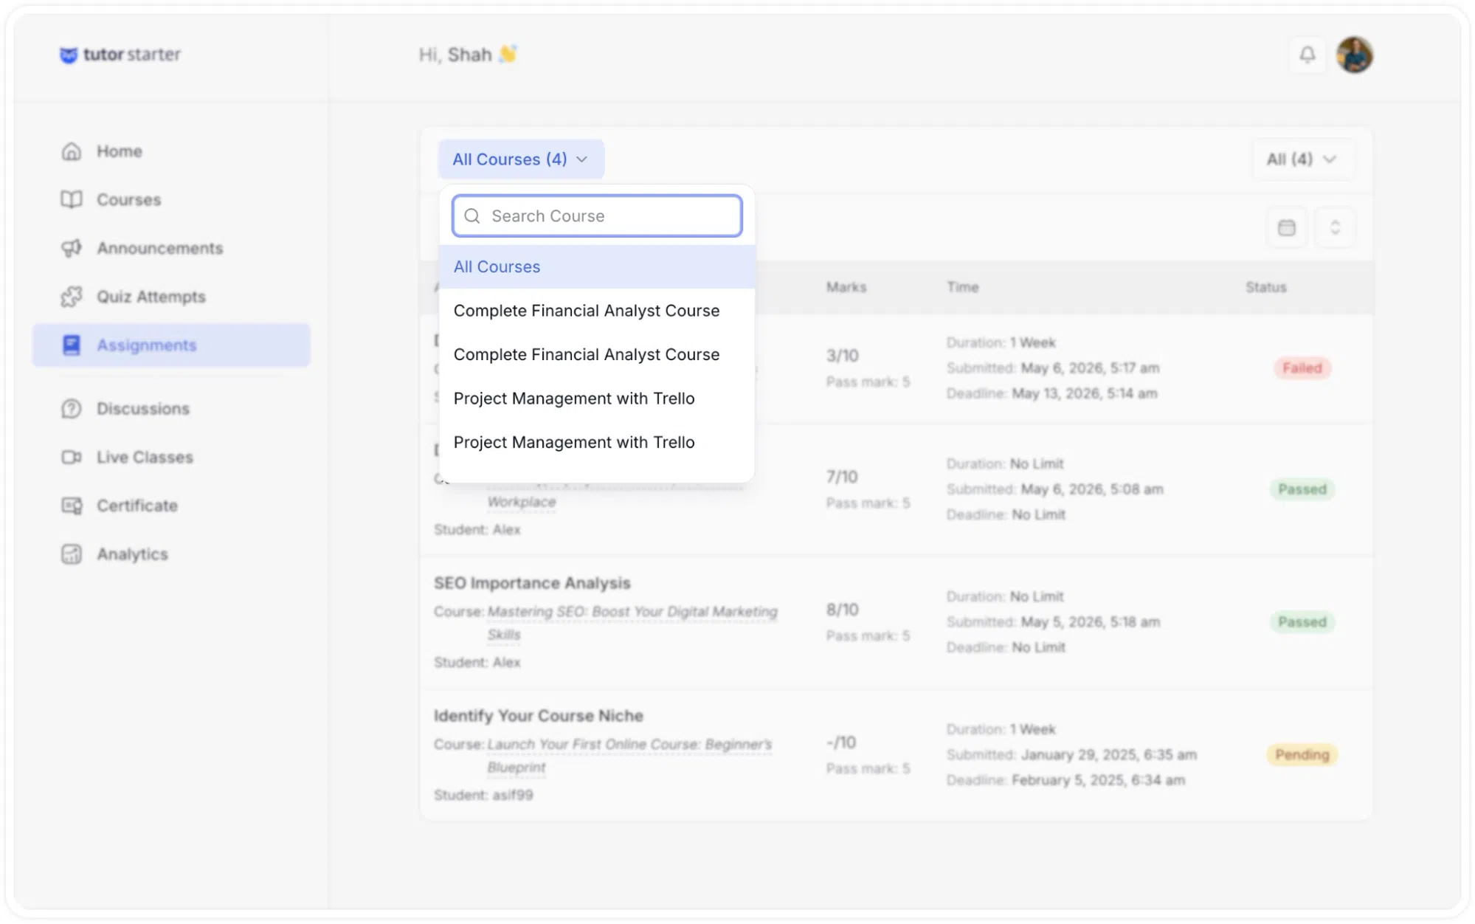Screen dimensions: 1475x924
Task: Open the SEO Importance Analysis assignment
Action: [x=532, y=583]
